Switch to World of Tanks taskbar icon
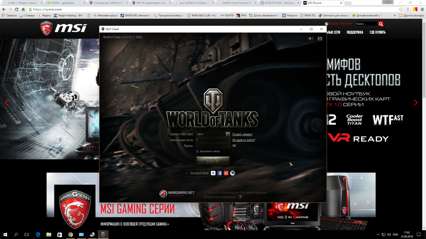Screen dimensions: 426x239 [103, 234]
